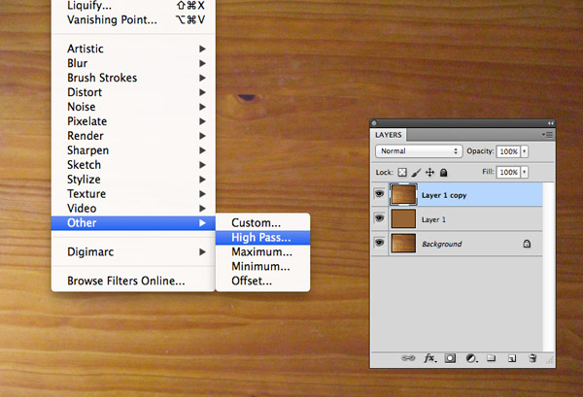This screenshot has width=583, height=397.
Task: Click the link layers icon
Action: [x=408, y=358]
